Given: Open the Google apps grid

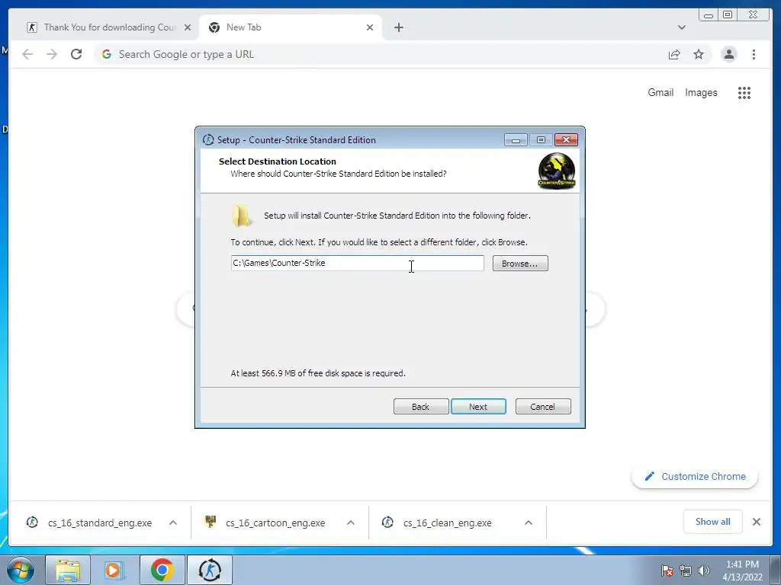Looking at the screenshot, I should click(744, 92).
